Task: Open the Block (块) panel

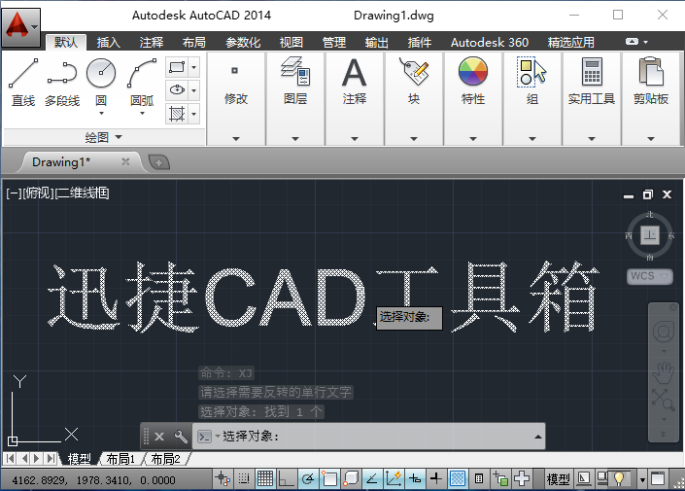Action: click(x=414, y=98)
